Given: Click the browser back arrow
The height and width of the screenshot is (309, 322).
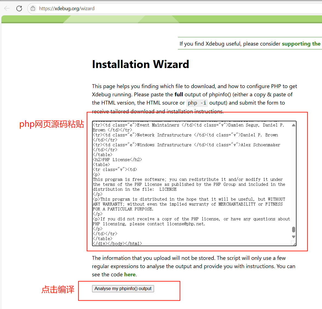Looking at the screenshot, I should [7, 9].
